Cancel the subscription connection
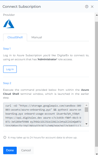This screenshot has height=155, width=98. click(x=26, y=150)
